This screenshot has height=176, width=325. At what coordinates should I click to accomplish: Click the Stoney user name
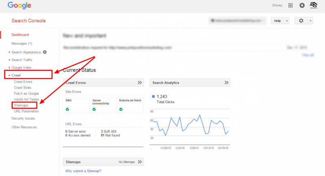(277, 5)
